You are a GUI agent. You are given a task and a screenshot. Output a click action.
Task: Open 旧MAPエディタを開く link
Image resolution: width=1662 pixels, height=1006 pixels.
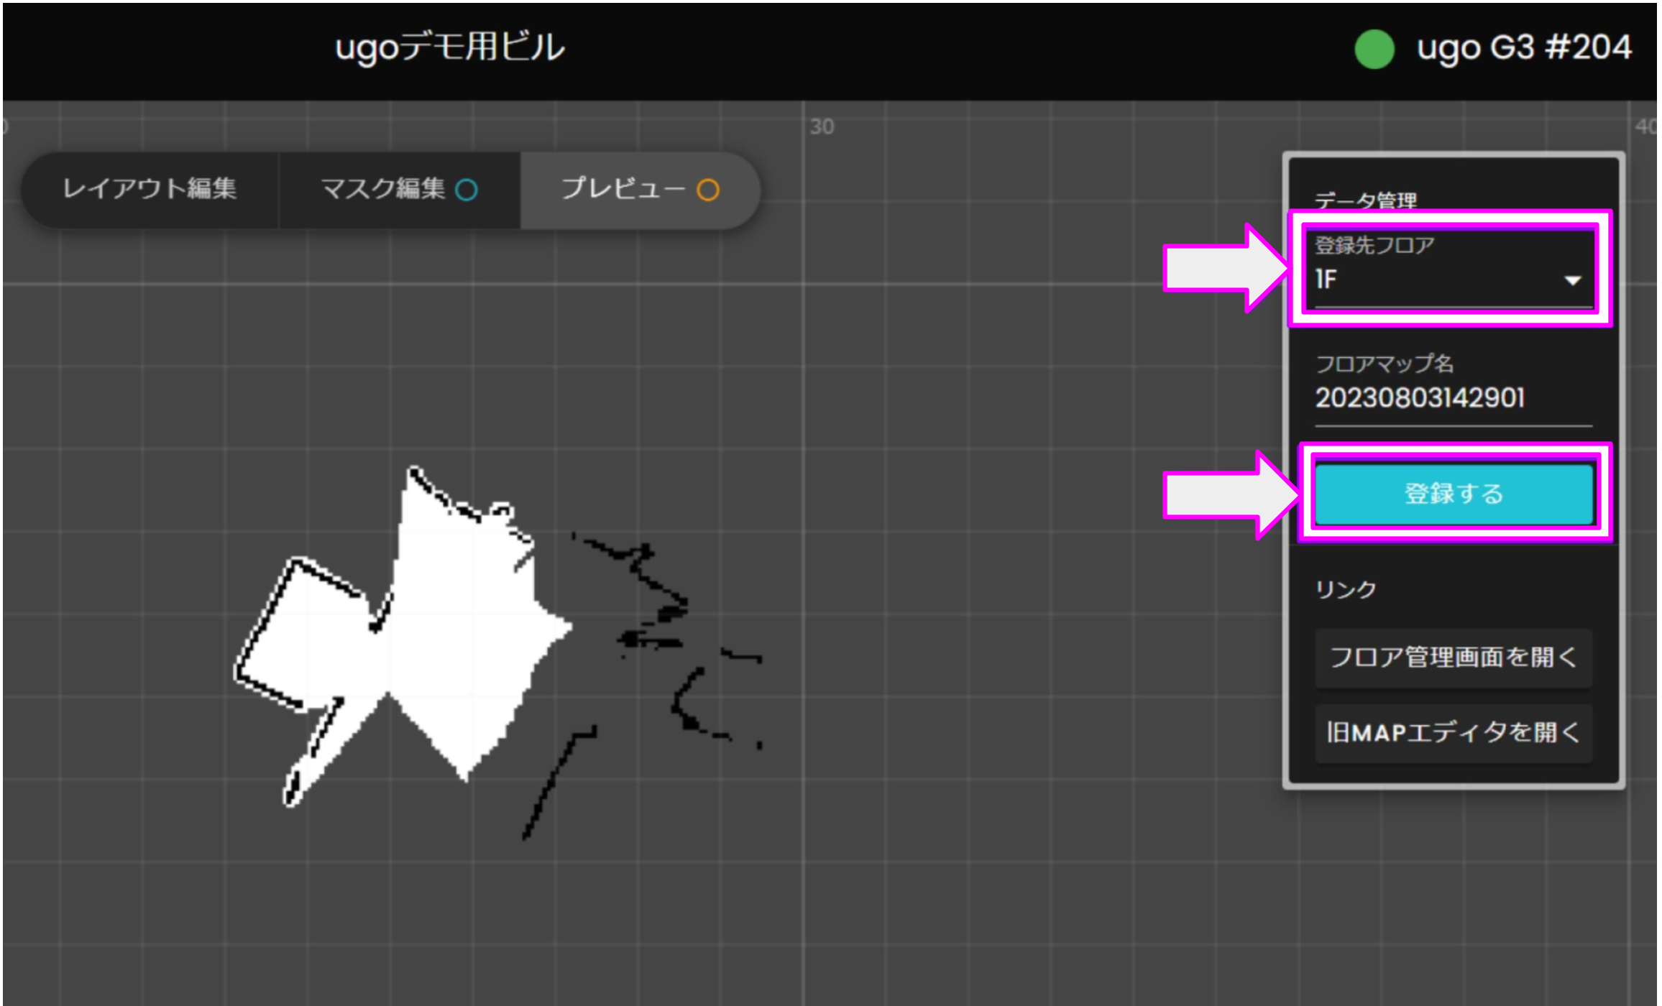click(1454, 733)
